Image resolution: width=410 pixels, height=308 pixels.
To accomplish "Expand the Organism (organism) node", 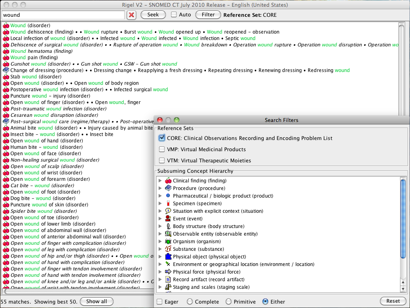I will (160, 241).
